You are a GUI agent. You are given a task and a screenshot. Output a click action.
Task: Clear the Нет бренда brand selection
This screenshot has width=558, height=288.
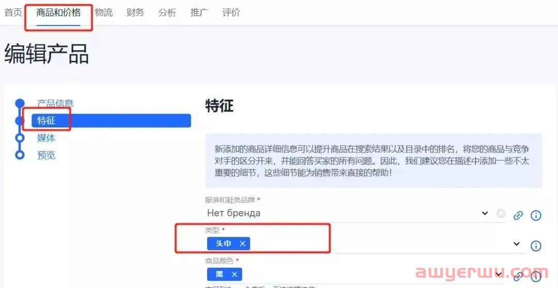point(501,214)
